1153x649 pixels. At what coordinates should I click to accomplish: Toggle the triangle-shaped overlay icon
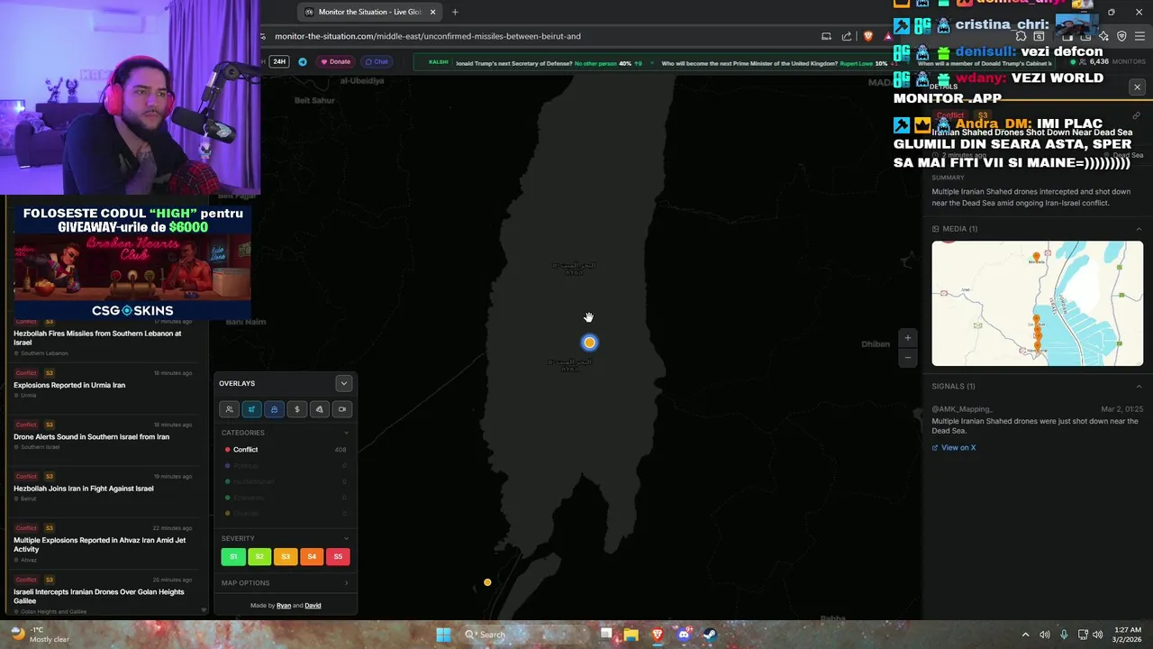click(x=319, y=409)
